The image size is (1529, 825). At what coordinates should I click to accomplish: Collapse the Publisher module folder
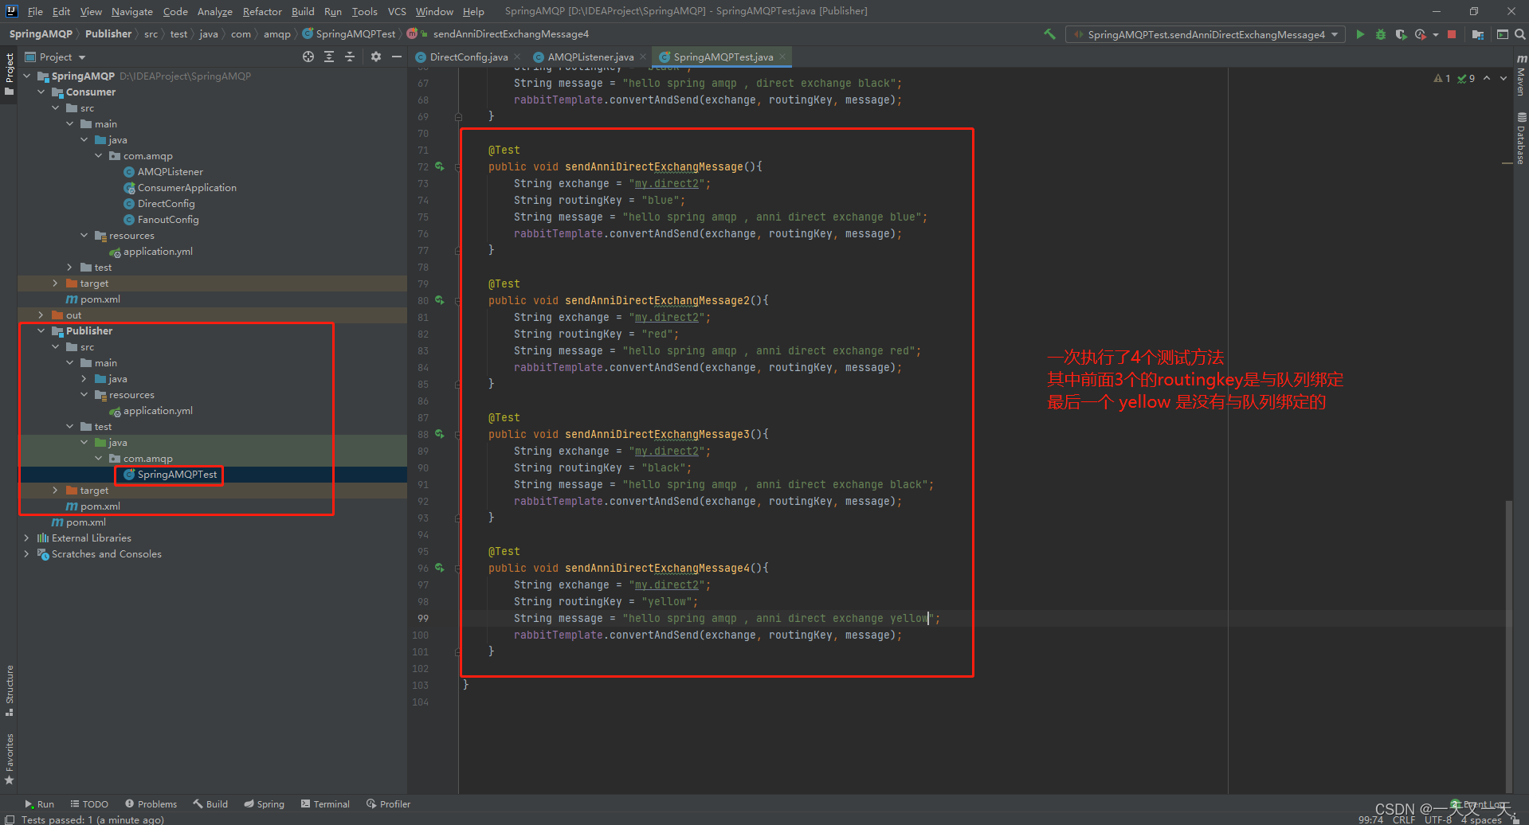click(x=41, y=331)
